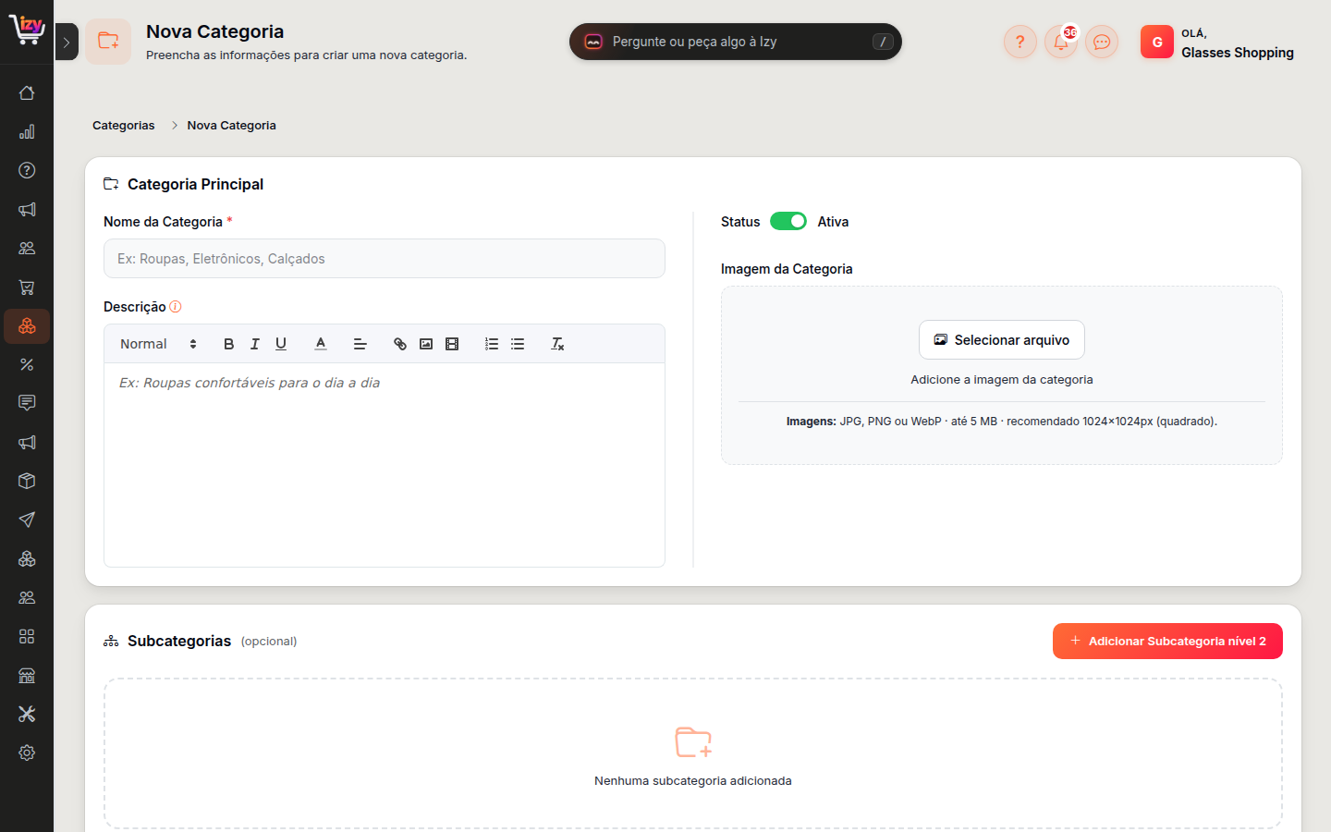
Task: Click the highlighted orange categories icon
Action: (x=27, y=326)
